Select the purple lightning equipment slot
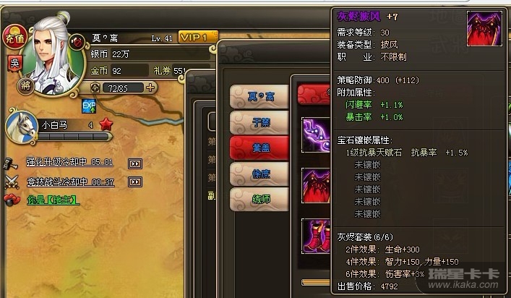Screen dimensions: 511x298 pos(316,135)
